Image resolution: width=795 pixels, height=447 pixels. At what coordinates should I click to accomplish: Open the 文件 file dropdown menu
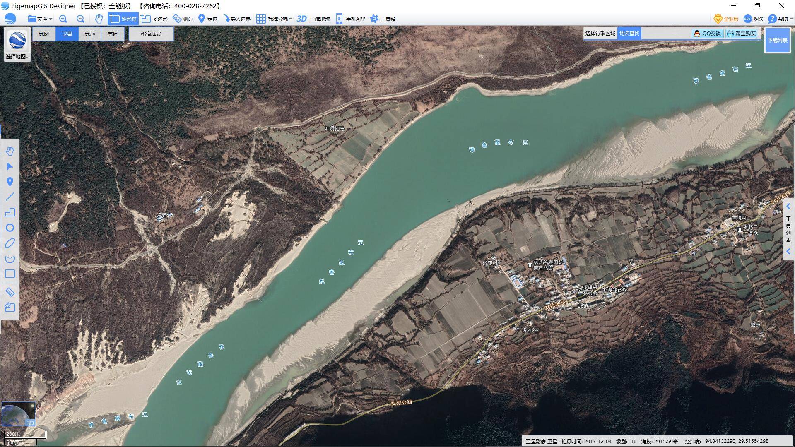click(40, 19)
